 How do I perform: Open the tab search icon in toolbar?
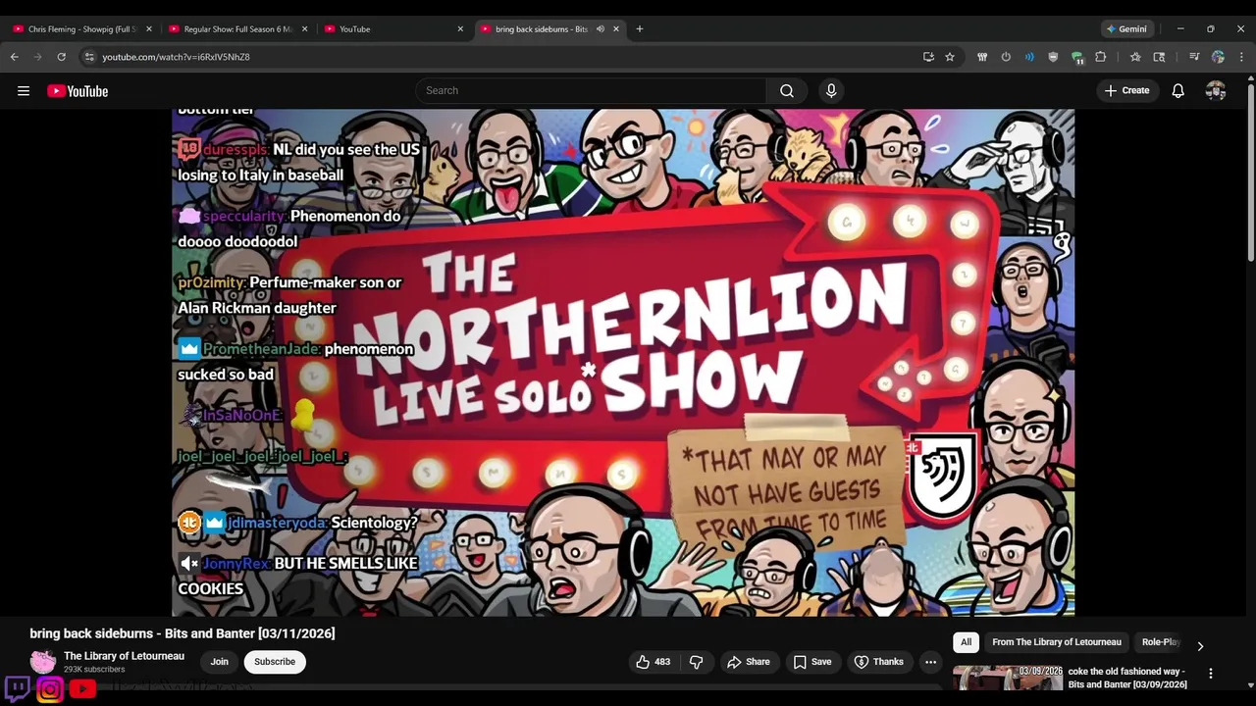pyautogui.click(x=1159, y=57)
